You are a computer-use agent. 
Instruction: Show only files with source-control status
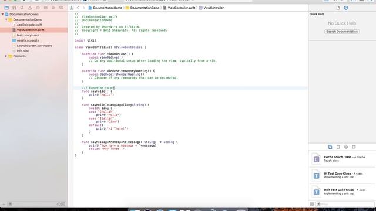pos(63,204)
